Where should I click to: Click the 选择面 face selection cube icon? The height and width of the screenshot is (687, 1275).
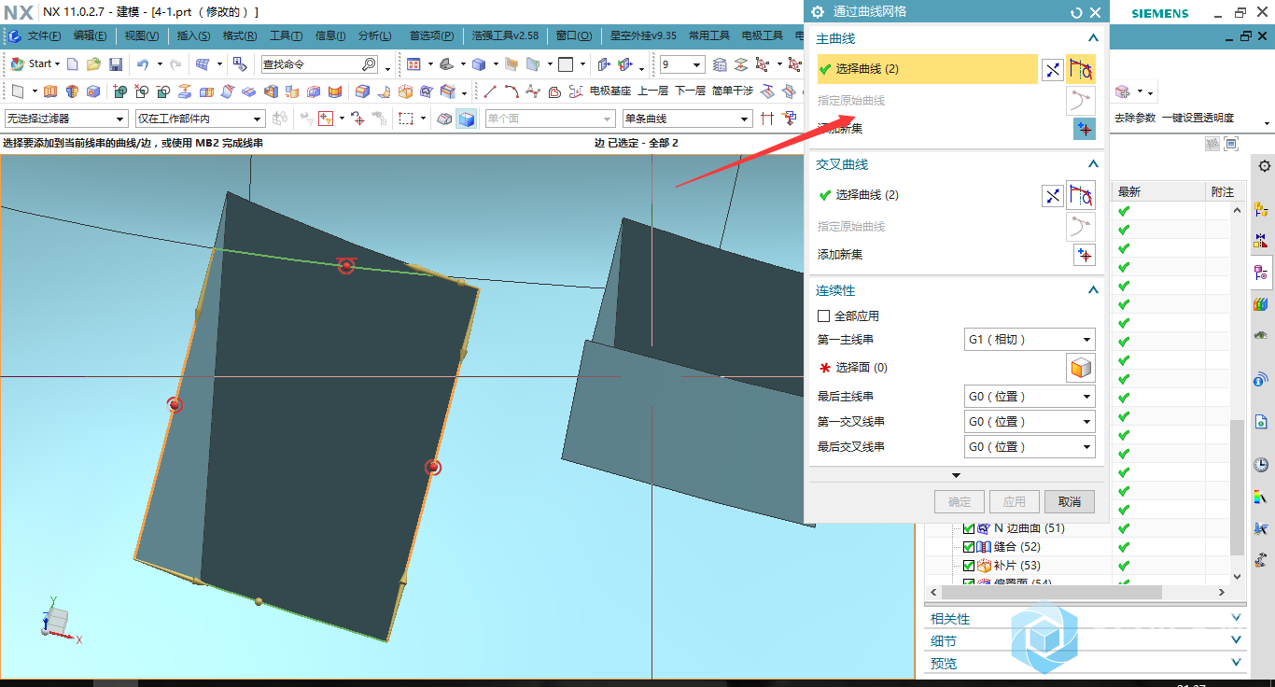point(1081,368)
